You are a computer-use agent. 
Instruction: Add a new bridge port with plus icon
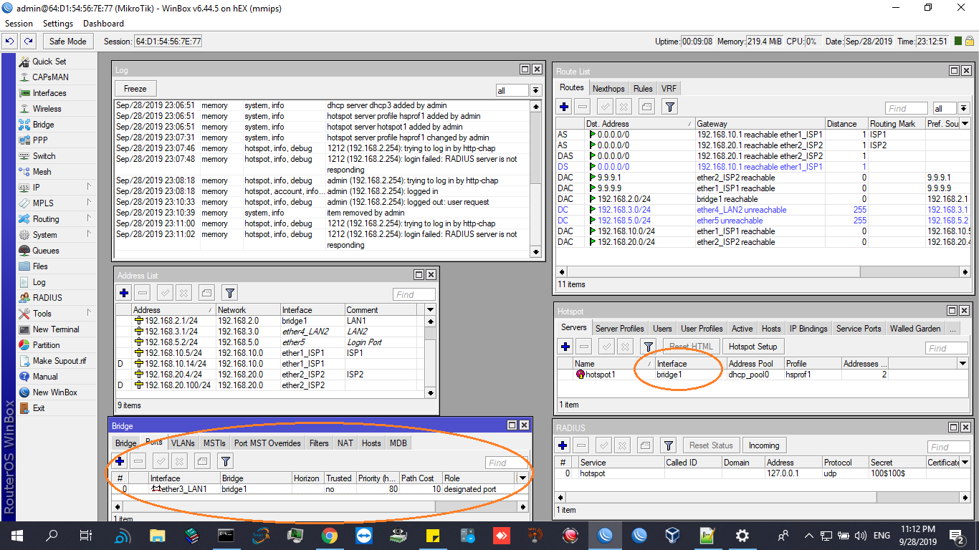(120, 461)
